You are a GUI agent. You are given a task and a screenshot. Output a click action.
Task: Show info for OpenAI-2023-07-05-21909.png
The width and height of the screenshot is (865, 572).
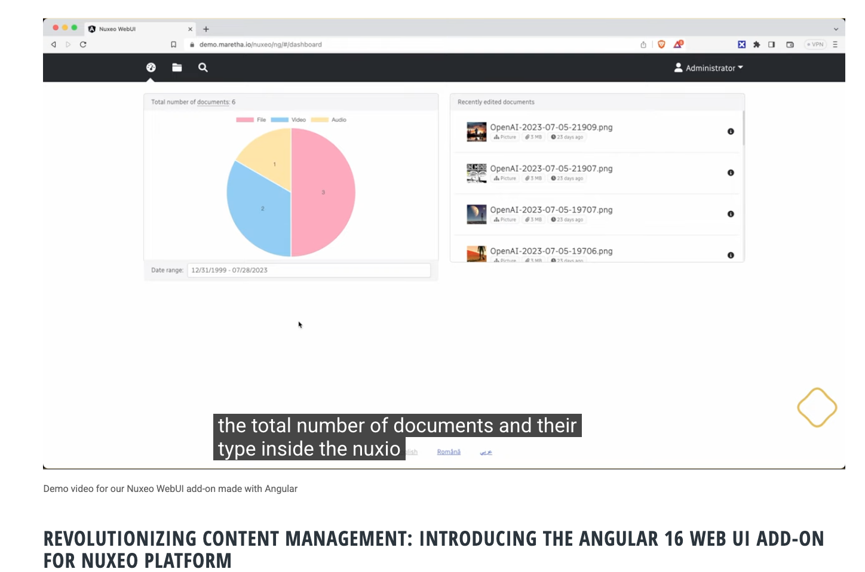731,131
